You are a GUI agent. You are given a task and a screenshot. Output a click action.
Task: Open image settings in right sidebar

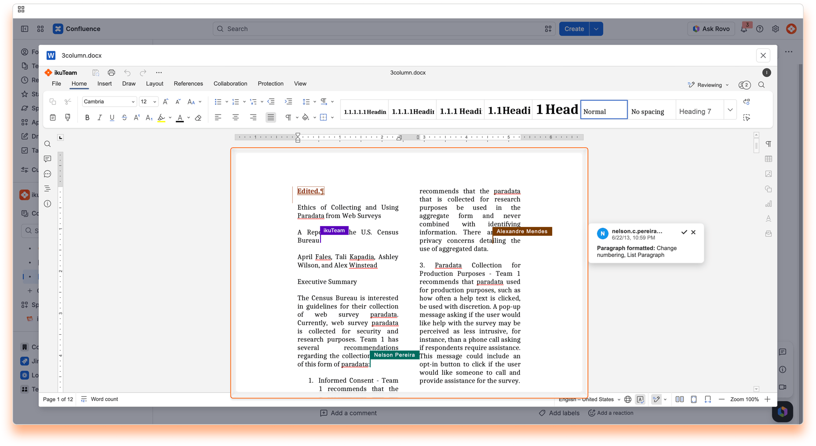769,174
